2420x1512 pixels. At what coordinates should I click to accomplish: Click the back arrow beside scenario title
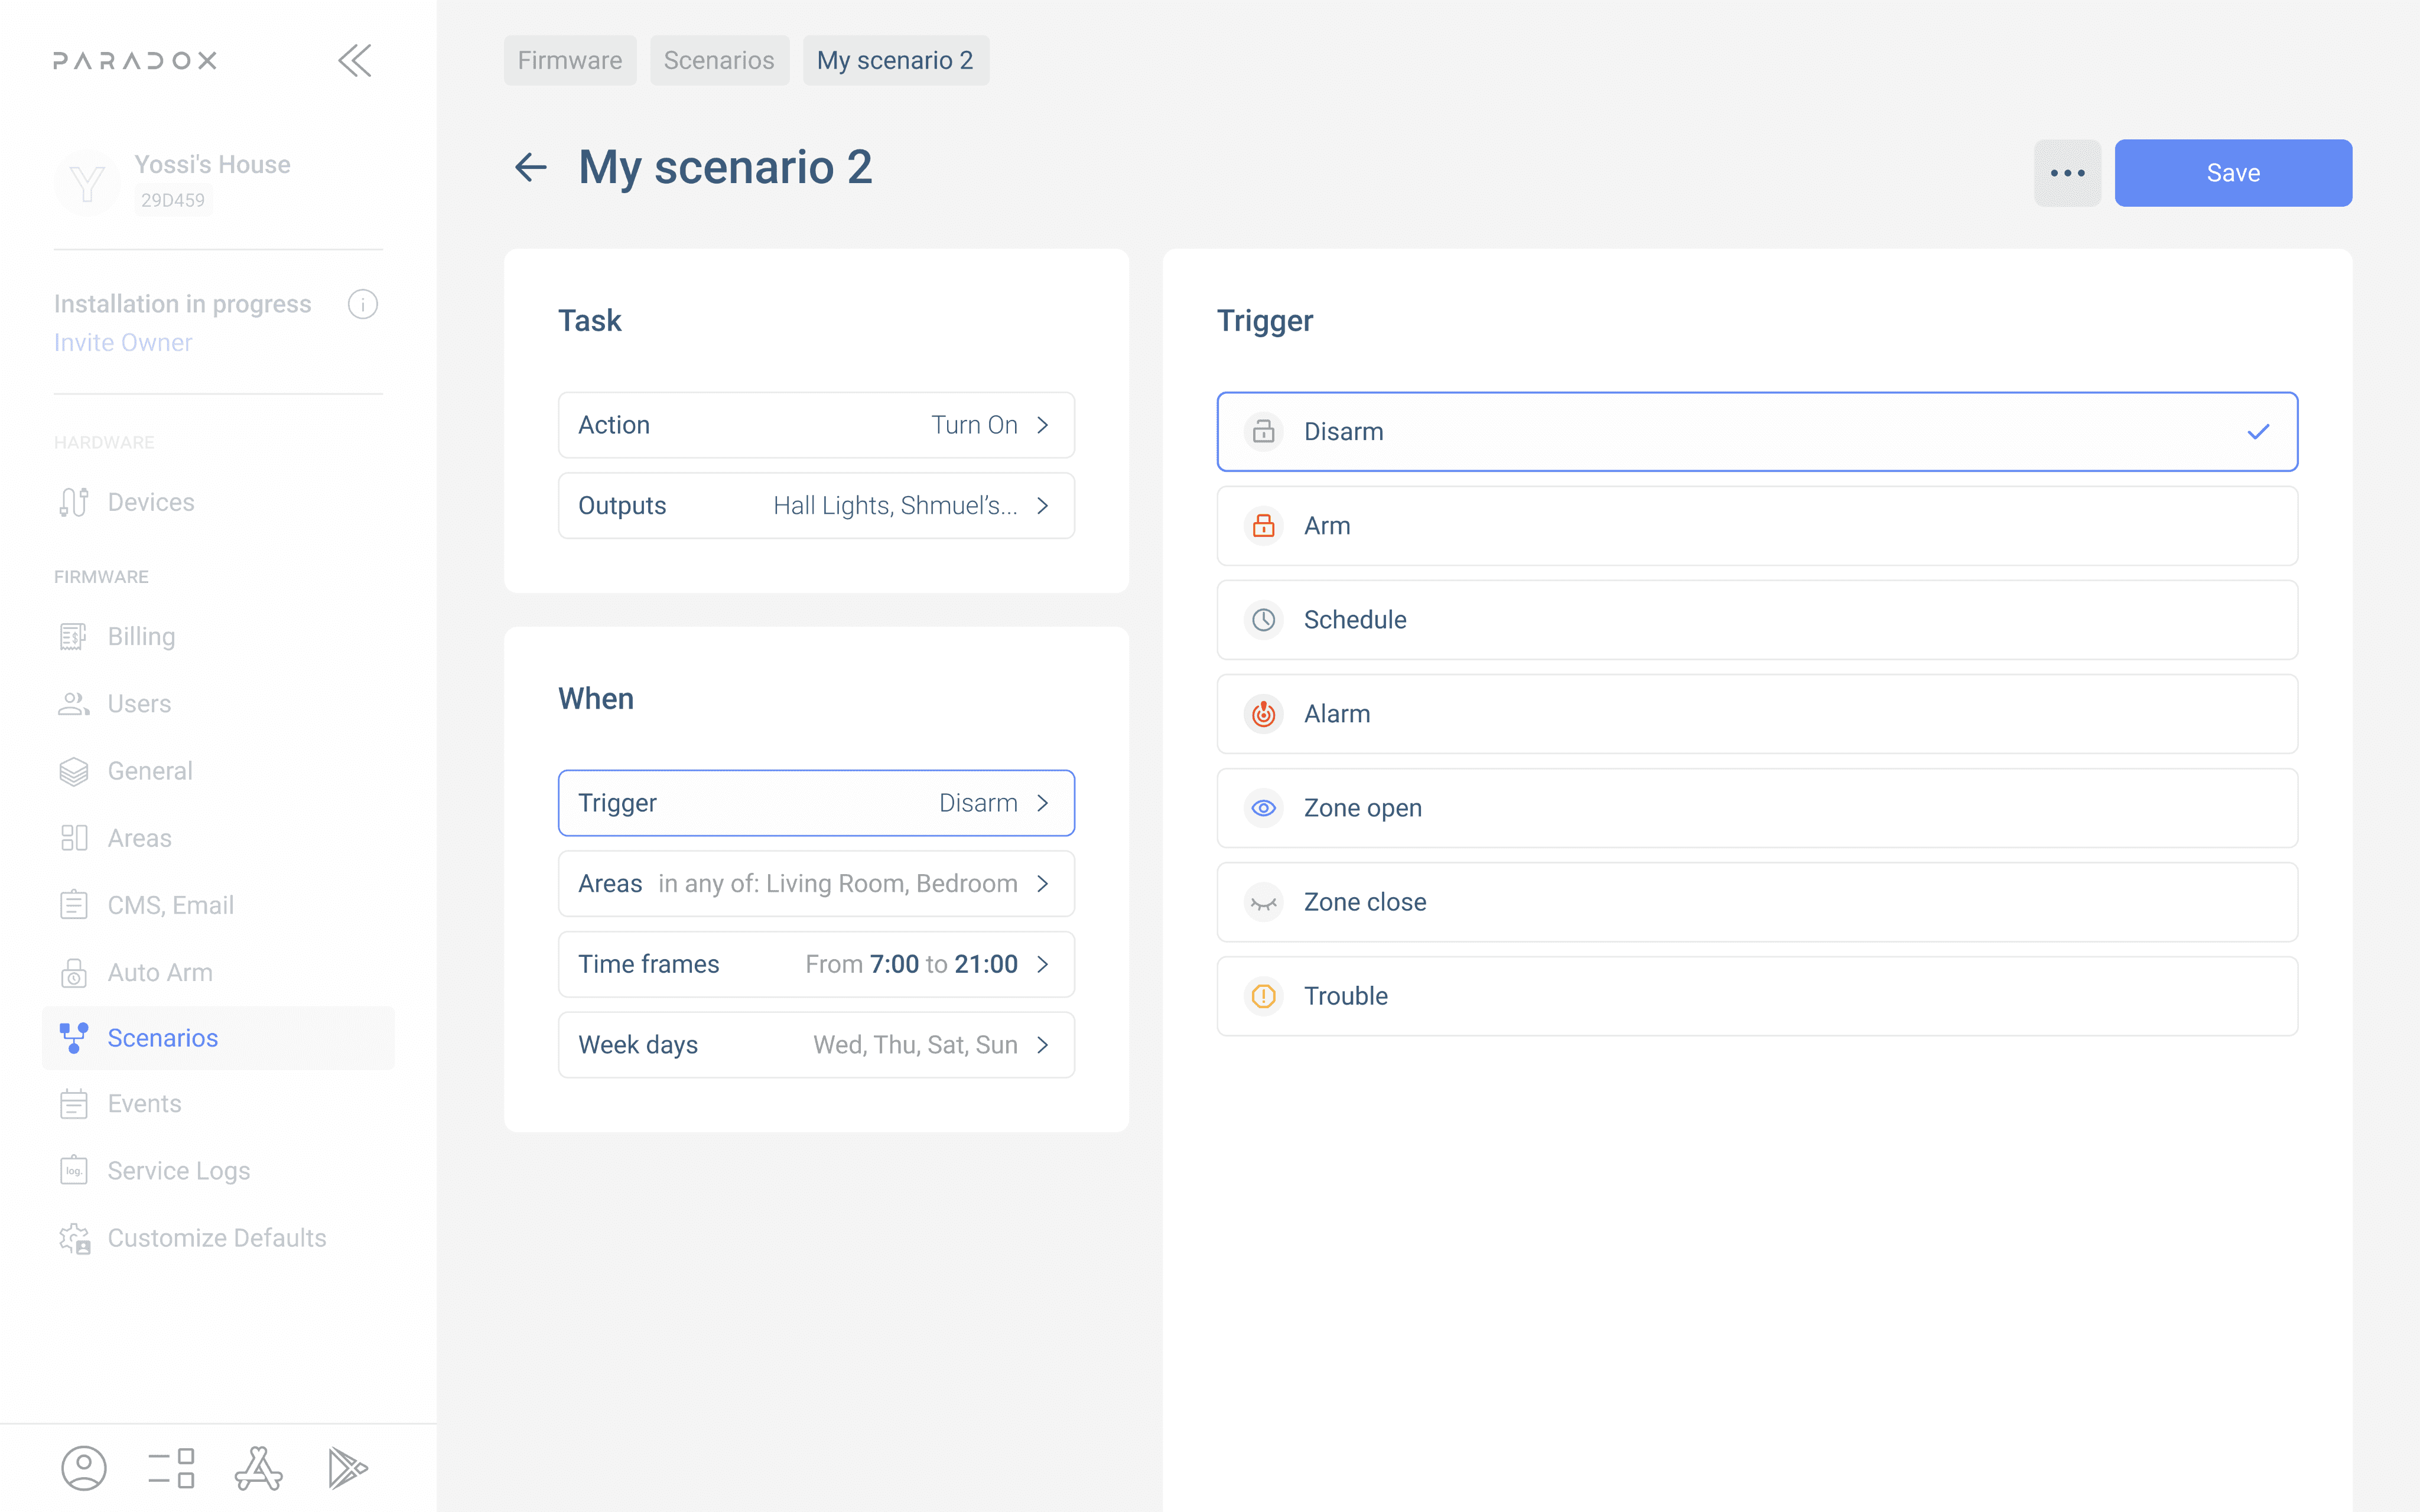pos(530,167)
